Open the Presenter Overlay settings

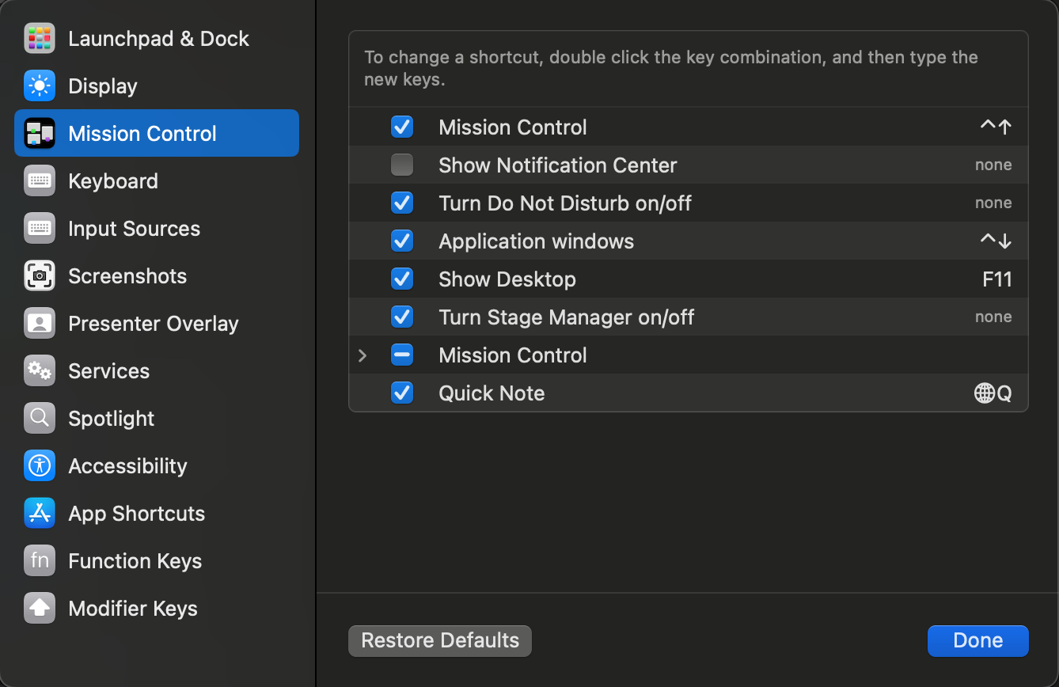tap(40, 323)
